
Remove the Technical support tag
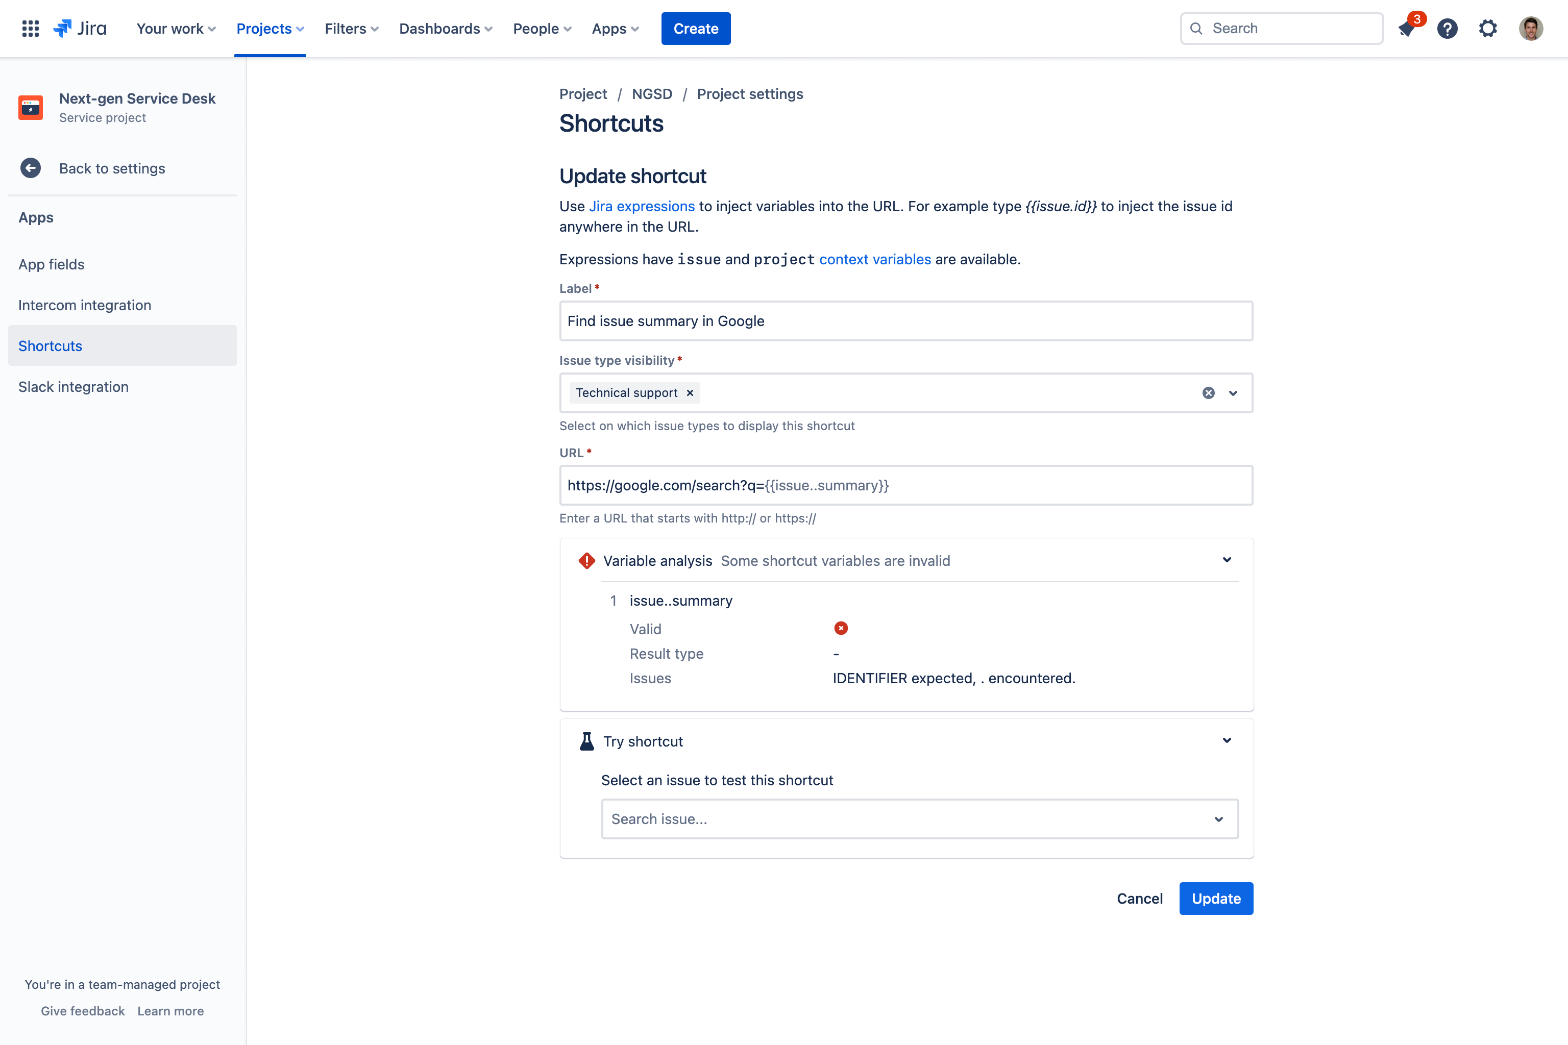pyautogui.click(x=690, y=393)
